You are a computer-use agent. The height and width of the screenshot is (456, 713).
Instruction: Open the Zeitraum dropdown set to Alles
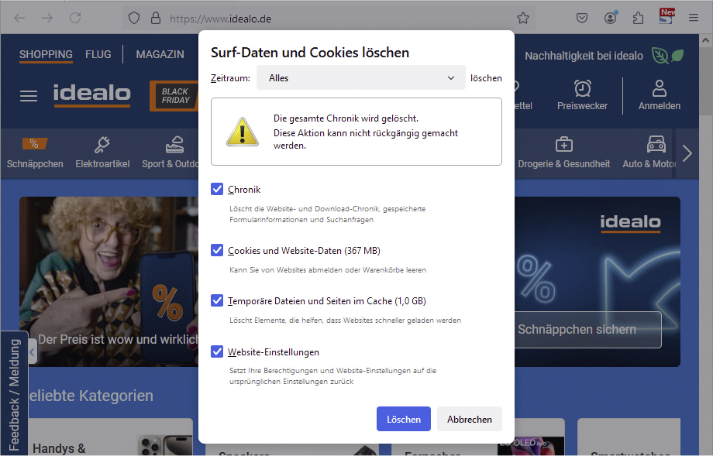coord(360,77)
